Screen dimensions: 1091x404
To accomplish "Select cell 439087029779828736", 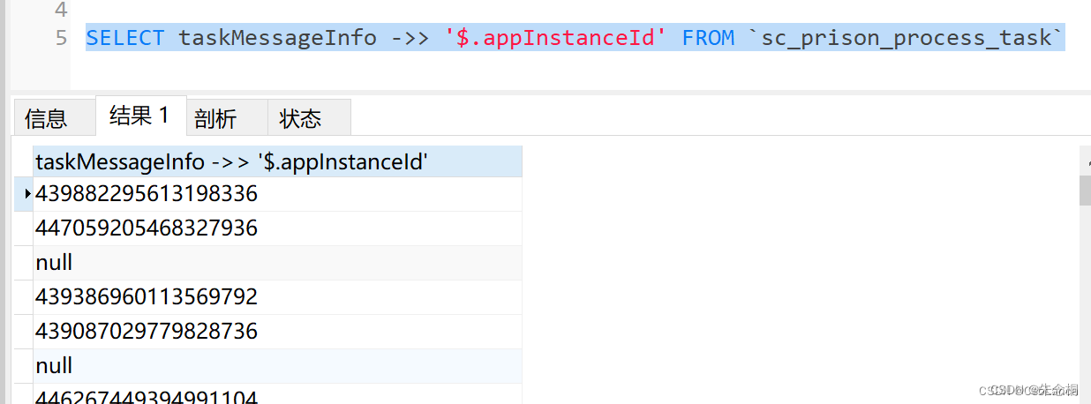I will point(147,332).
